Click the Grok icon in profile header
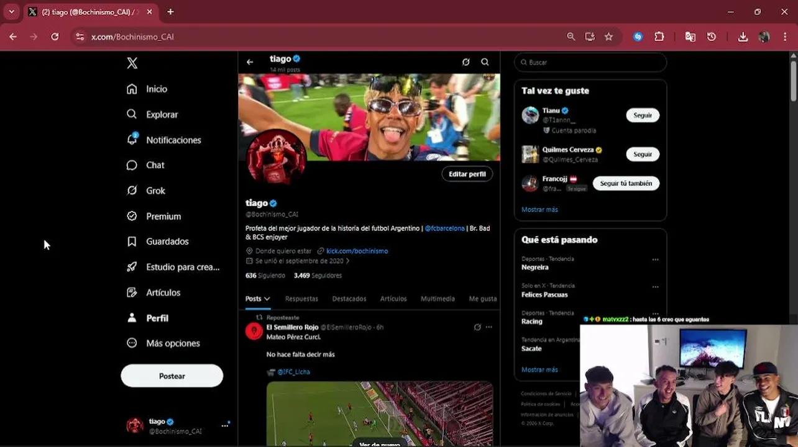798x447 pixels. [465, 62]
